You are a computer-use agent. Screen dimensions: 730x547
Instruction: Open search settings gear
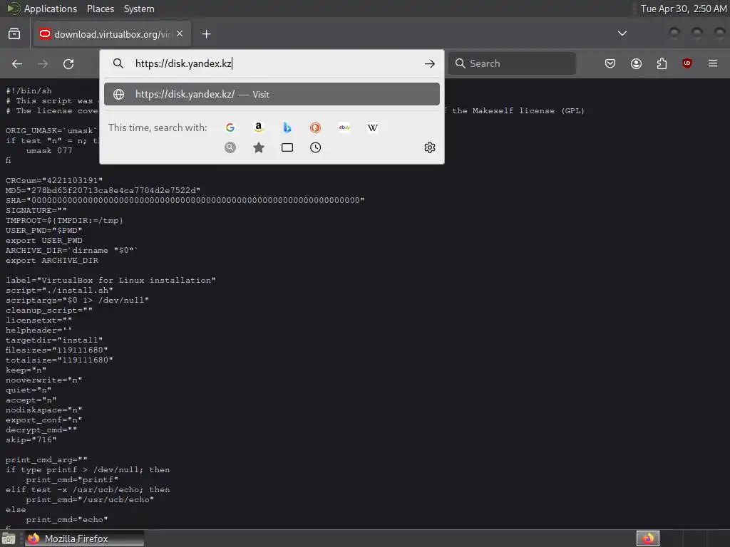point(430,147)
